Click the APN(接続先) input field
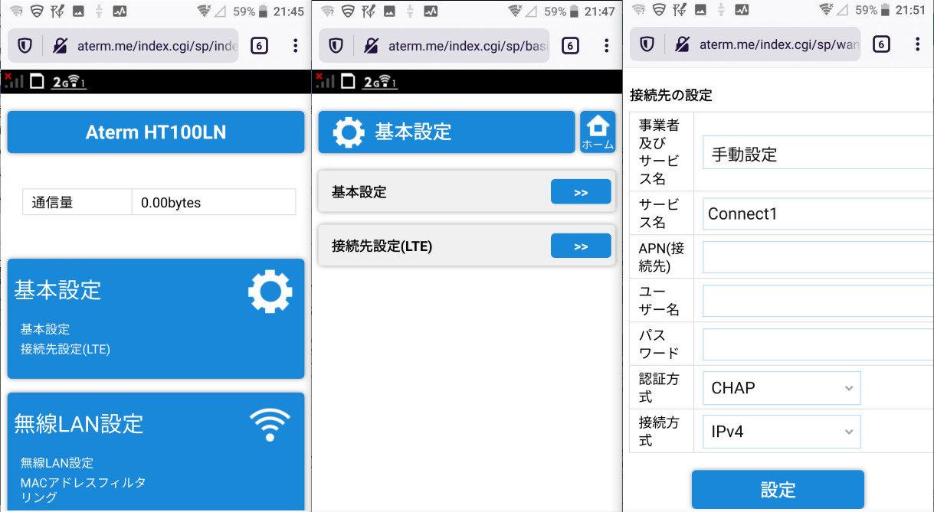934x512 pixels. tap(817, 257)
